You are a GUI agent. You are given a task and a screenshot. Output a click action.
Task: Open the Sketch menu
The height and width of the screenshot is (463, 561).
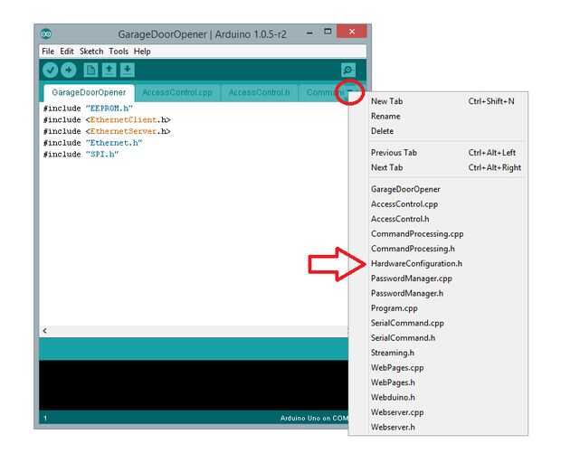[91, 52]
